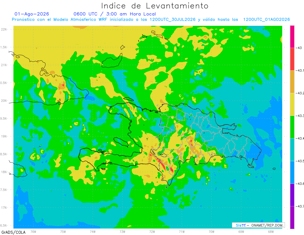Screen dimensions: 304x235
Task: Pick the blue colorbar segment above -43.6
Action: (292, 172)
